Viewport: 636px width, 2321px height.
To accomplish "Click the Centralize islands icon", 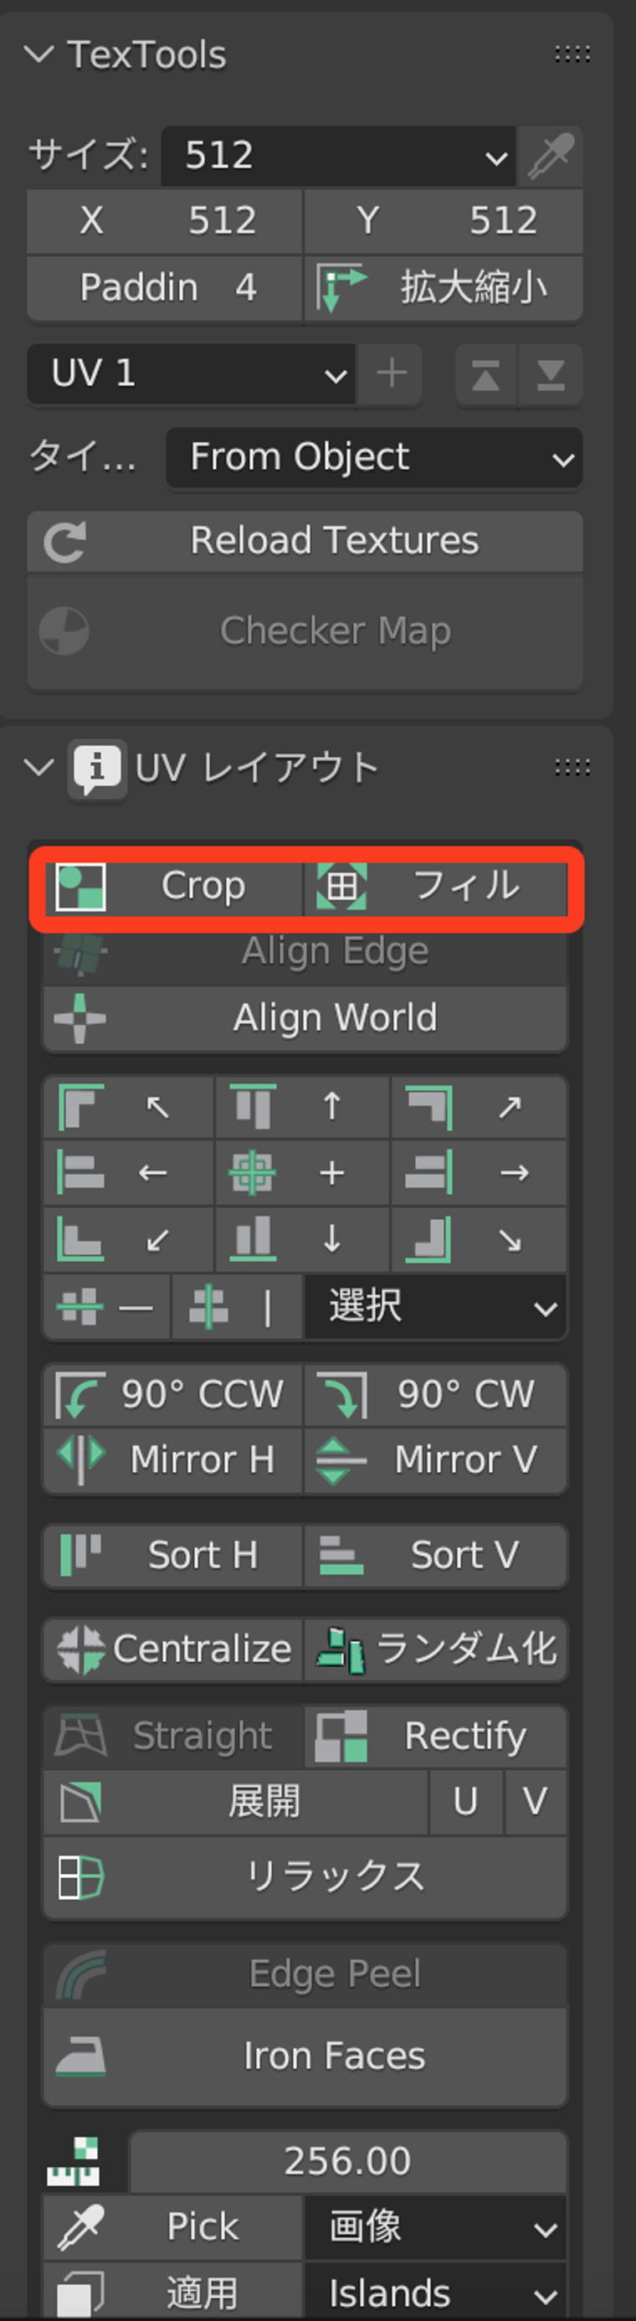I will pos(81,1649).
